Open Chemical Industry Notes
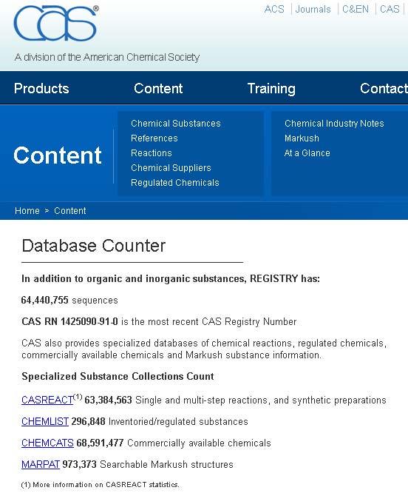 coord(334,123)
